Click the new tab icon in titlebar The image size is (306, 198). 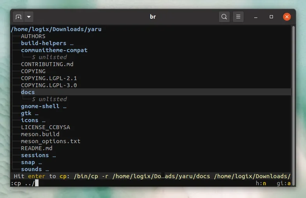[18, 17]
